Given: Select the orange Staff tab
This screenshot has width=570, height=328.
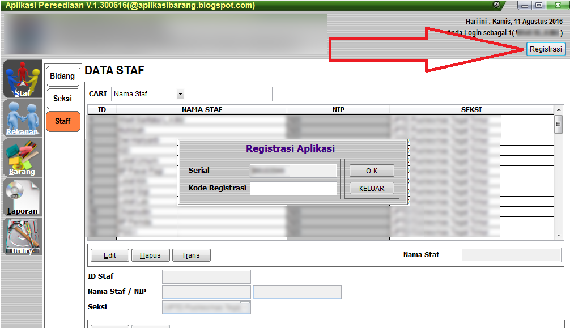Looking at the screenshot, I should pos(62,121).
